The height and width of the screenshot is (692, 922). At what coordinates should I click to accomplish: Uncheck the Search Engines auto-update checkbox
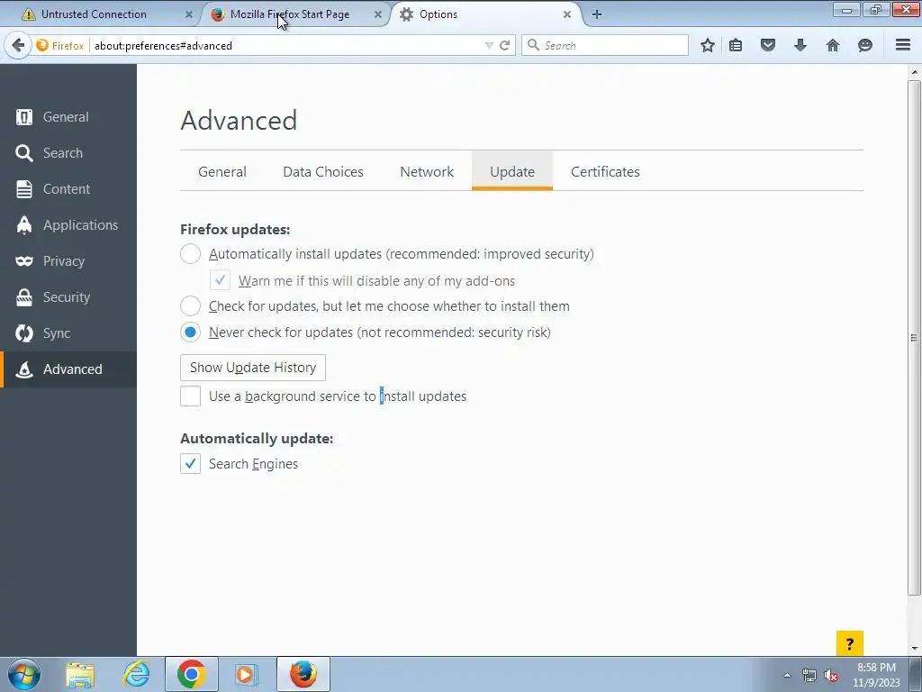(x=190, y=464)
